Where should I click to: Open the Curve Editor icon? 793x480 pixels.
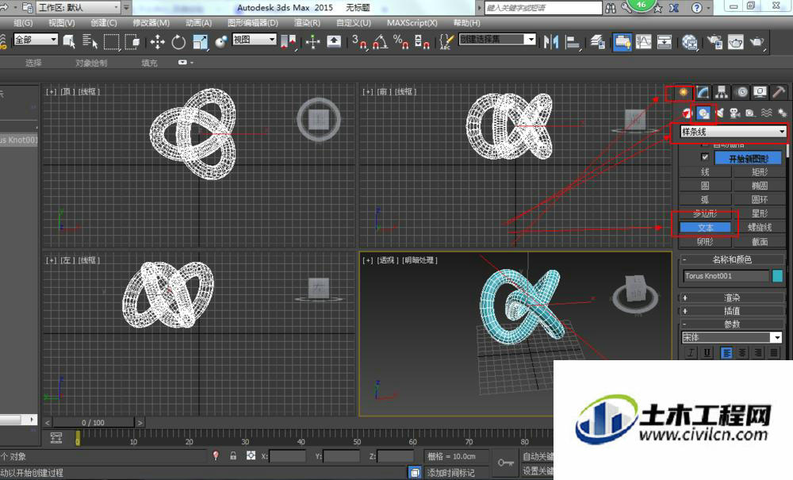pyautogui.click(x=643, y=41)
